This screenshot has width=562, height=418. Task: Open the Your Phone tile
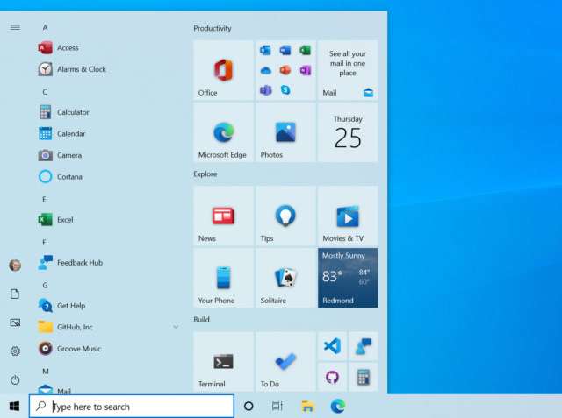point(223,278)
